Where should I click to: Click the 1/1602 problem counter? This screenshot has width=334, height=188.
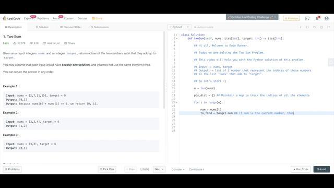(x=145, y=169)
